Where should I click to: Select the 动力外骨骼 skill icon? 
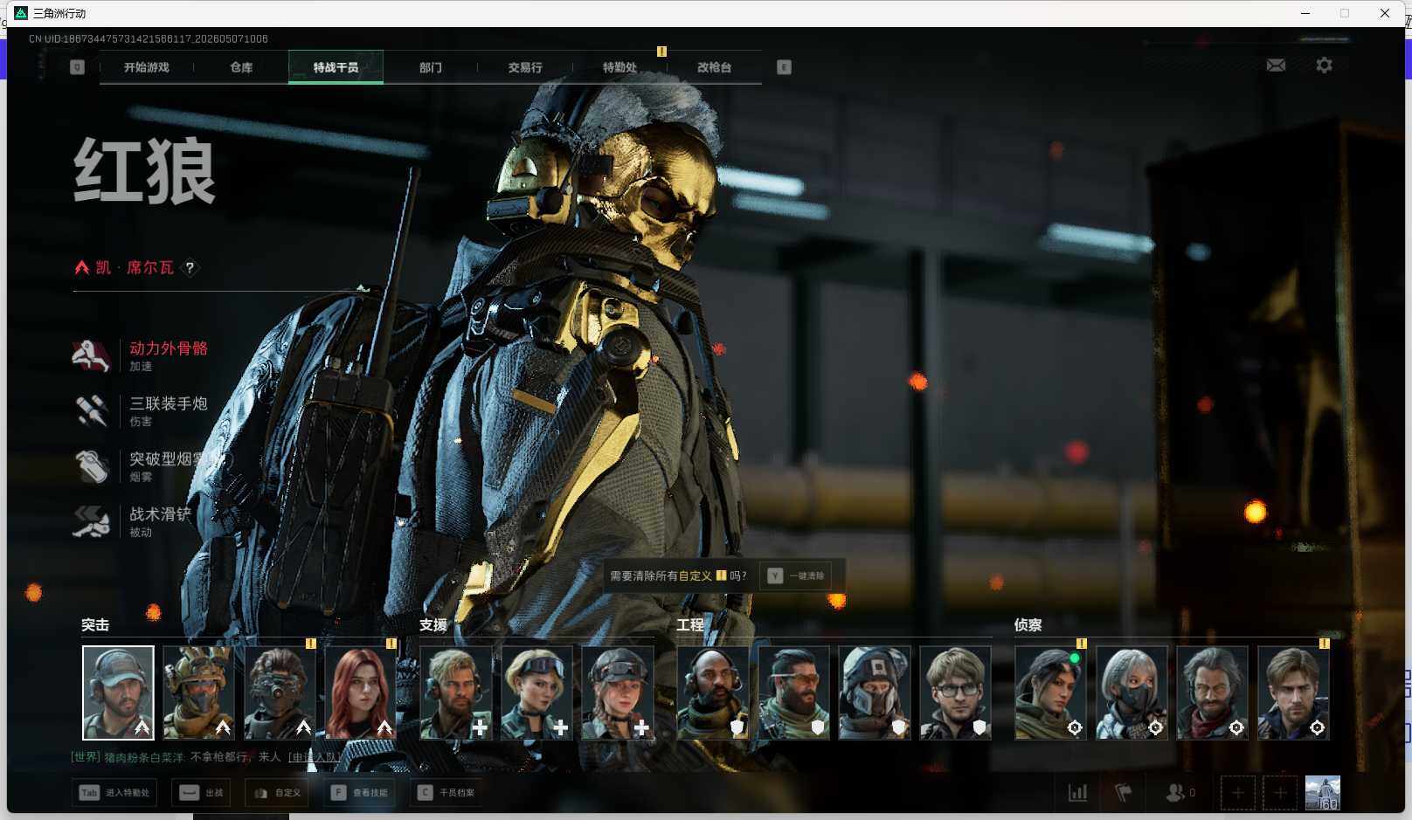[92, 355]
